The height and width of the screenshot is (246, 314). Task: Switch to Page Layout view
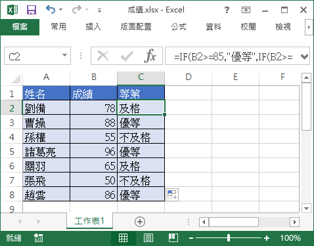(x=148, y=238)
